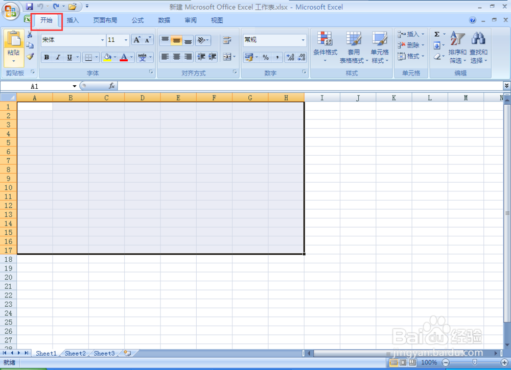Expand the Name Box dropdown arrow
511x370 pixels.
click(74, 86)
